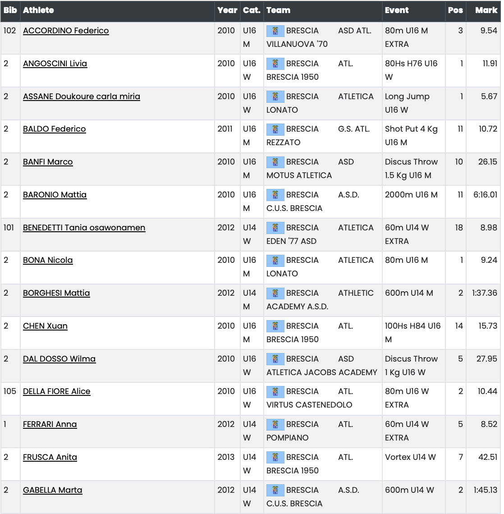This screenshot has width=504, height=514.
Task: Select mark value 6:16.01
Action: (486, 194)
